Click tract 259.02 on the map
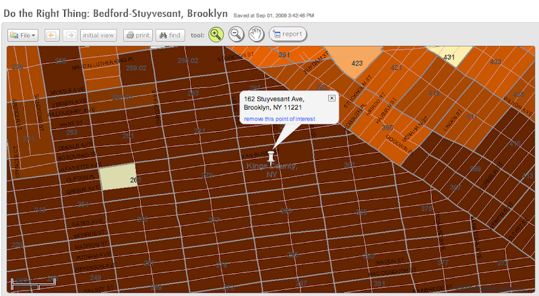The width and height of the screenshot is (539, 296). click(x=136, y=68)
